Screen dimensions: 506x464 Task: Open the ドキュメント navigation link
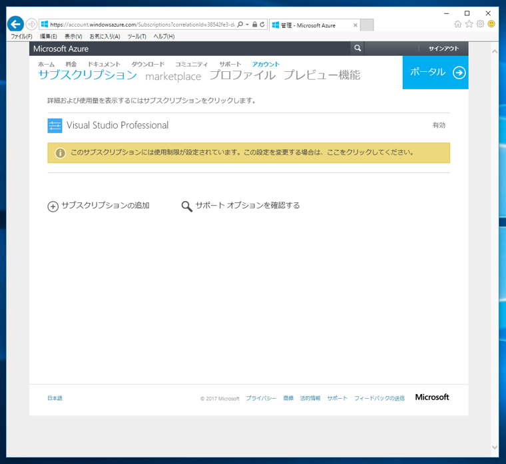pyautogui.click(x=105, y=64)
